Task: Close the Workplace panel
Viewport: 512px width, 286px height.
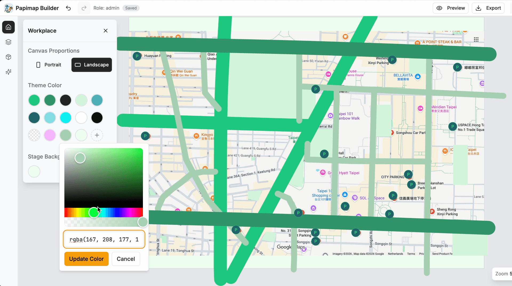Action: coord(106,31)
